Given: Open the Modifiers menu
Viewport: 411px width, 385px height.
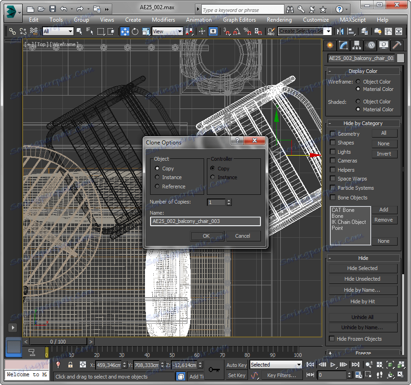Looking at the screenshot, I should pos(163,20).
